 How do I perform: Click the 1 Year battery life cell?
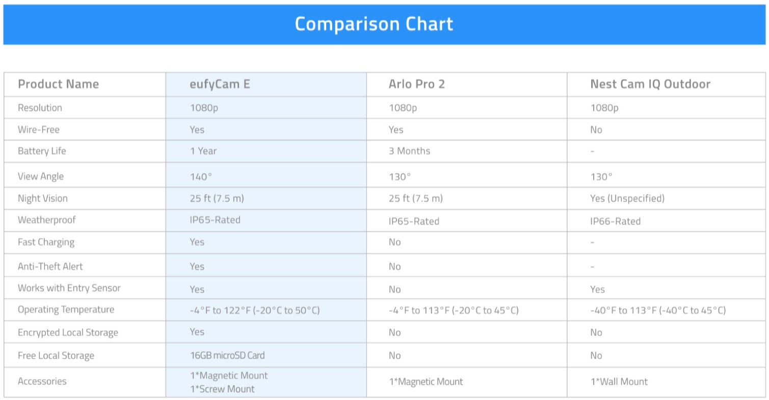click(203, 151)
